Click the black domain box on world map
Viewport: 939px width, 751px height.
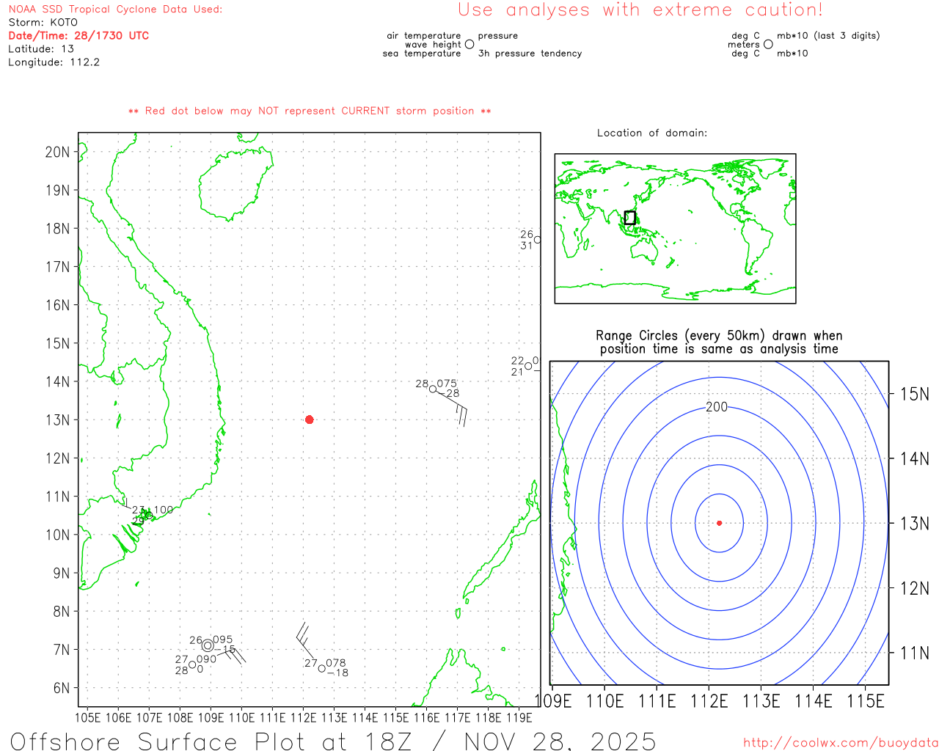click(629, 217)
